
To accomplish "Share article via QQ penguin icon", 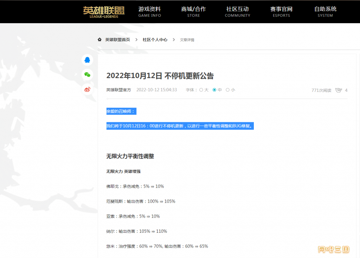I will (x=87, y=60).
